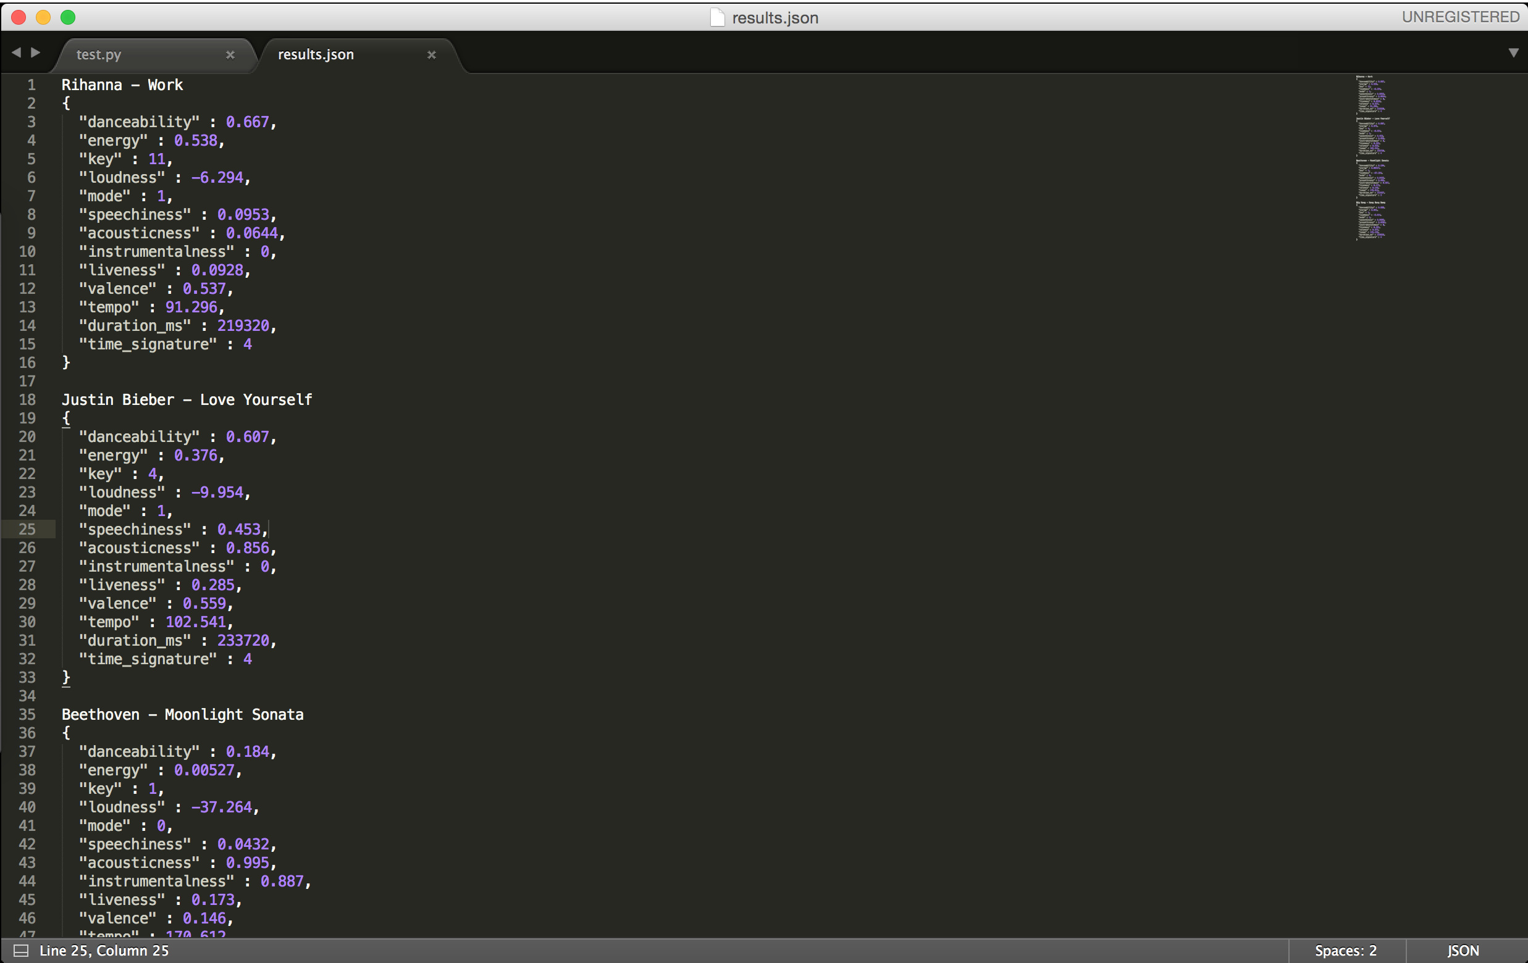Toggle the side bar using status bar icon

(x=21, y=950)
